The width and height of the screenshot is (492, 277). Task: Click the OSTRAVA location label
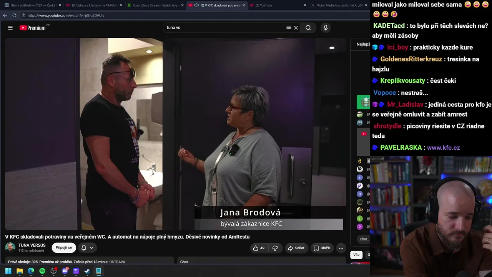coord(117,262)
